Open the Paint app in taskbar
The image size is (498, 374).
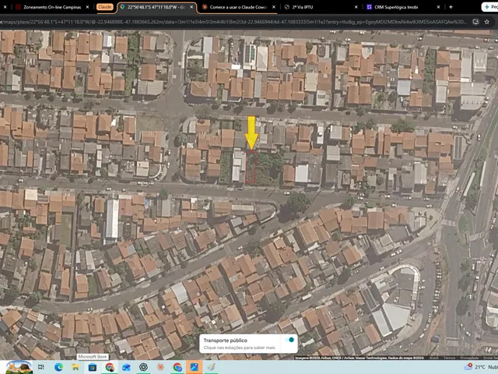pos(212,367)
